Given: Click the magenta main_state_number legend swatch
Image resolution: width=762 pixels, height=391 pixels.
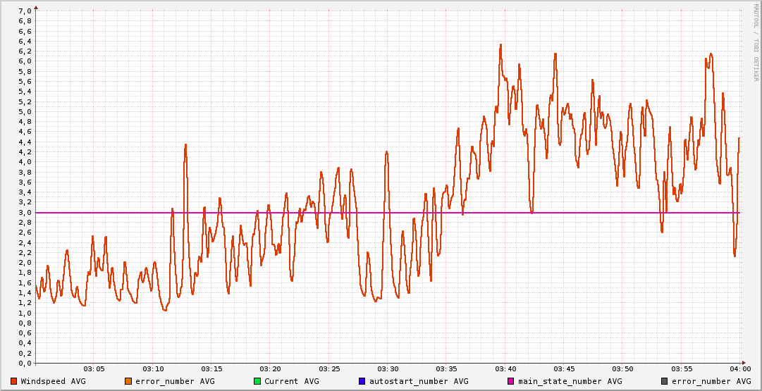Looking at the screenshot, I should [511, 381].
